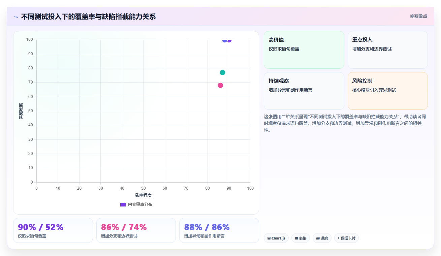The width and height of the screenshot is (441, 256).
Task: Click the purple legend color box
Action: (123, 205)
